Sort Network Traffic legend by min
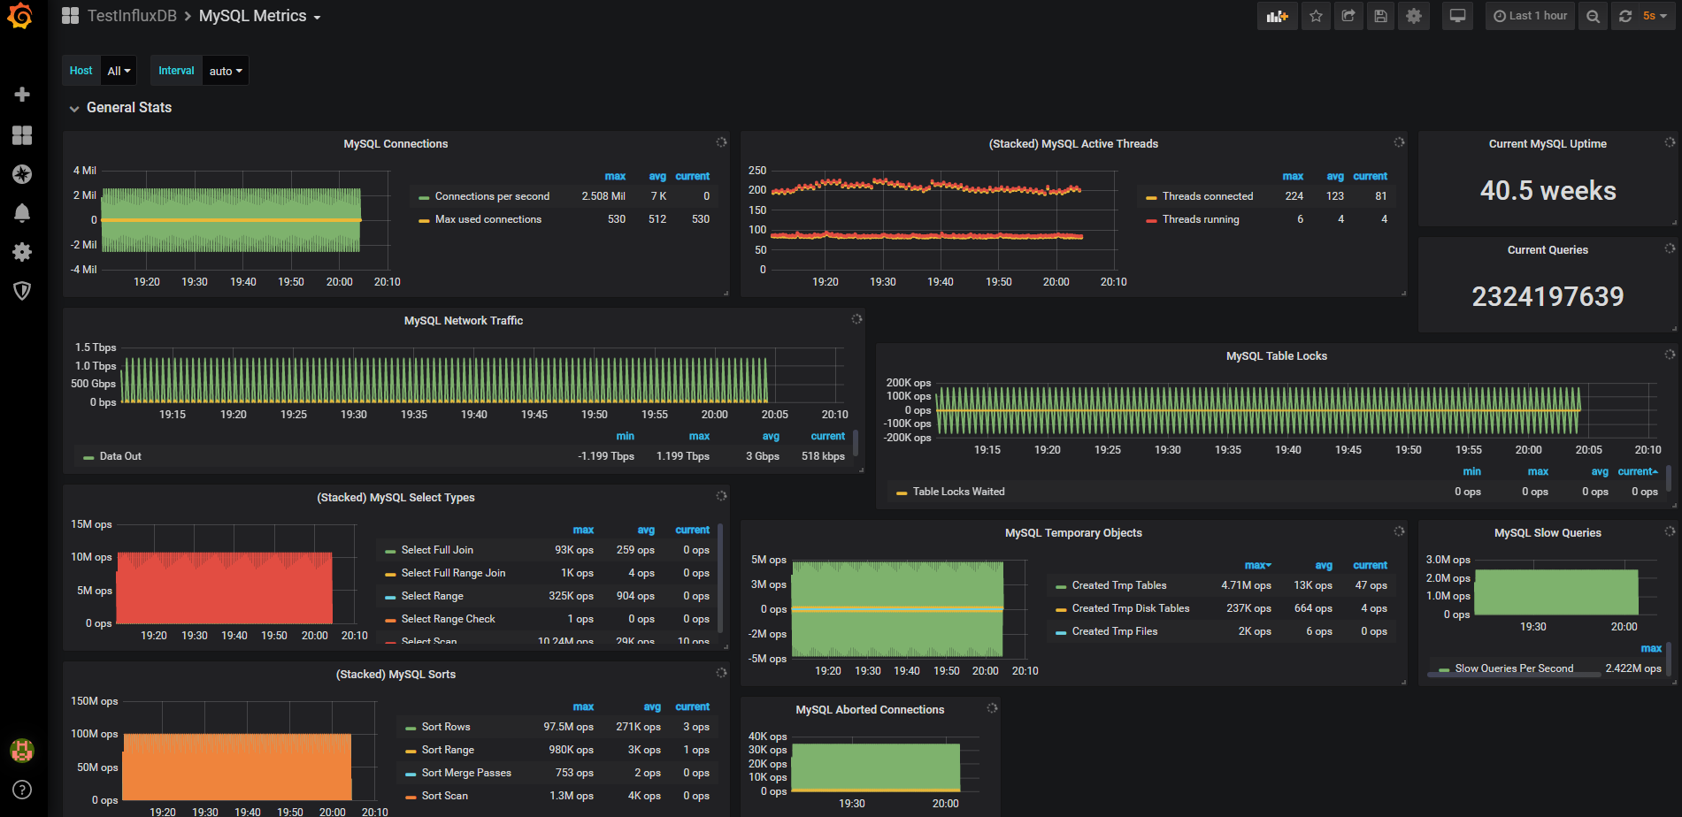This screenshot has height=817, width=1682. (x=625, y=436)
